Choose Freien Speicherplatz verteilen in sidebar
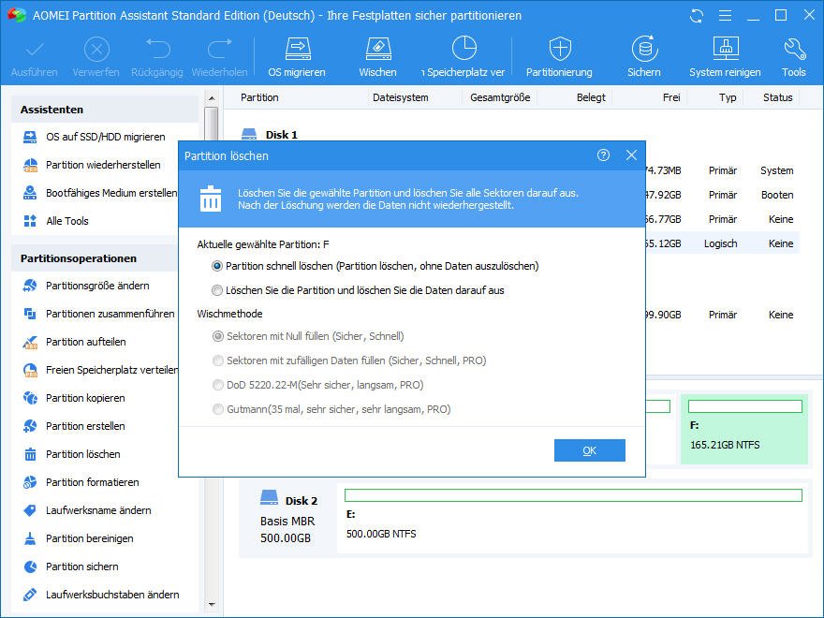This screenshot has height=618, width=824. [x=100, y=370]
